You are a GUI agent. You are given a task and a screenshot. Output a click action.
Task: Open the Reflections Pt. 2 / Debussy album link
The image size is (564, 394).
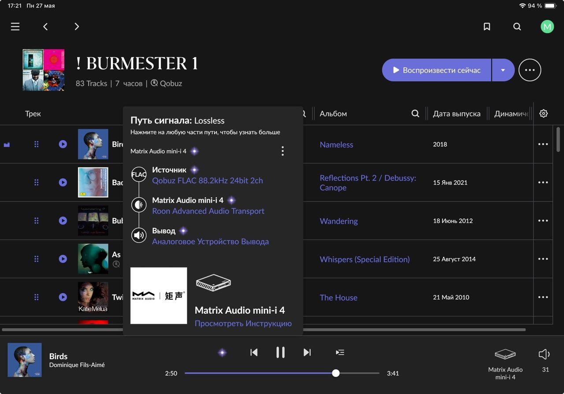click(x=368, y=183)
